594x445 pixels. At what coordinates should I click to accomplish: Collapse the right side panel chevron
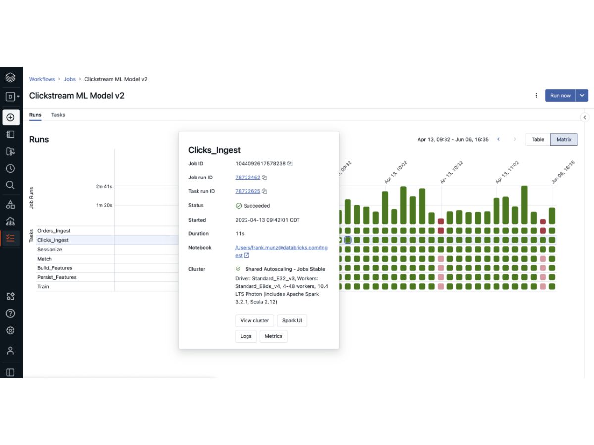pyautogui.click(x=585, y=118)
